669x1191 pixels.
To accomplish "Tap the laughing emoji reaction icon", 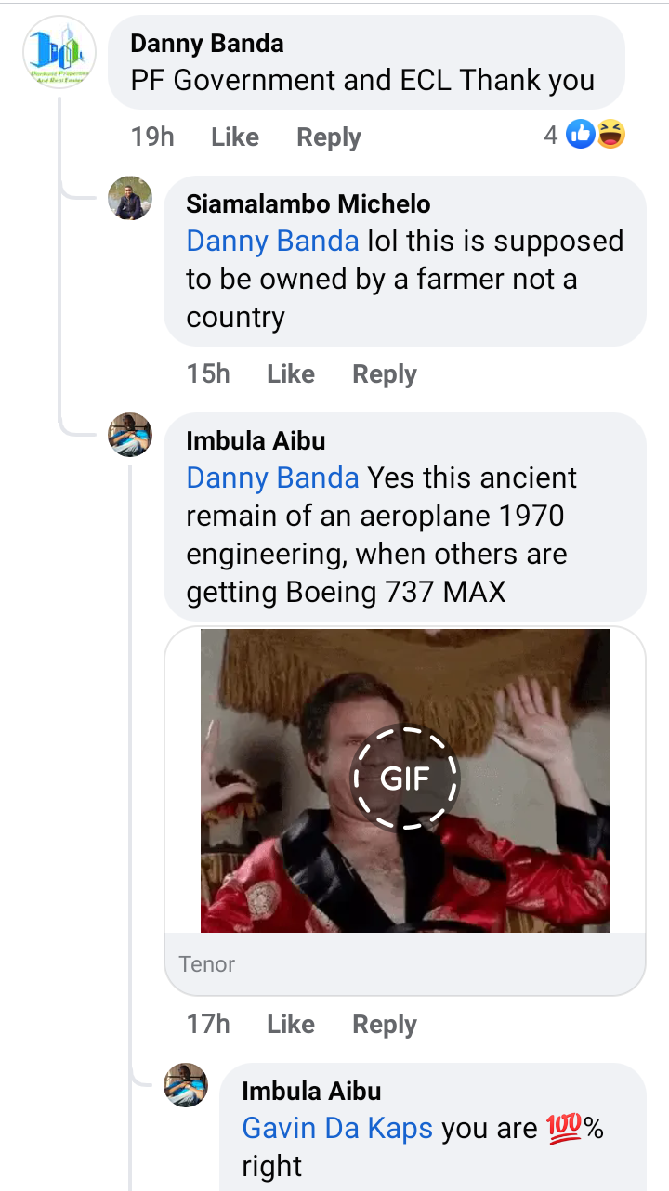I will [x=610, y=136].
